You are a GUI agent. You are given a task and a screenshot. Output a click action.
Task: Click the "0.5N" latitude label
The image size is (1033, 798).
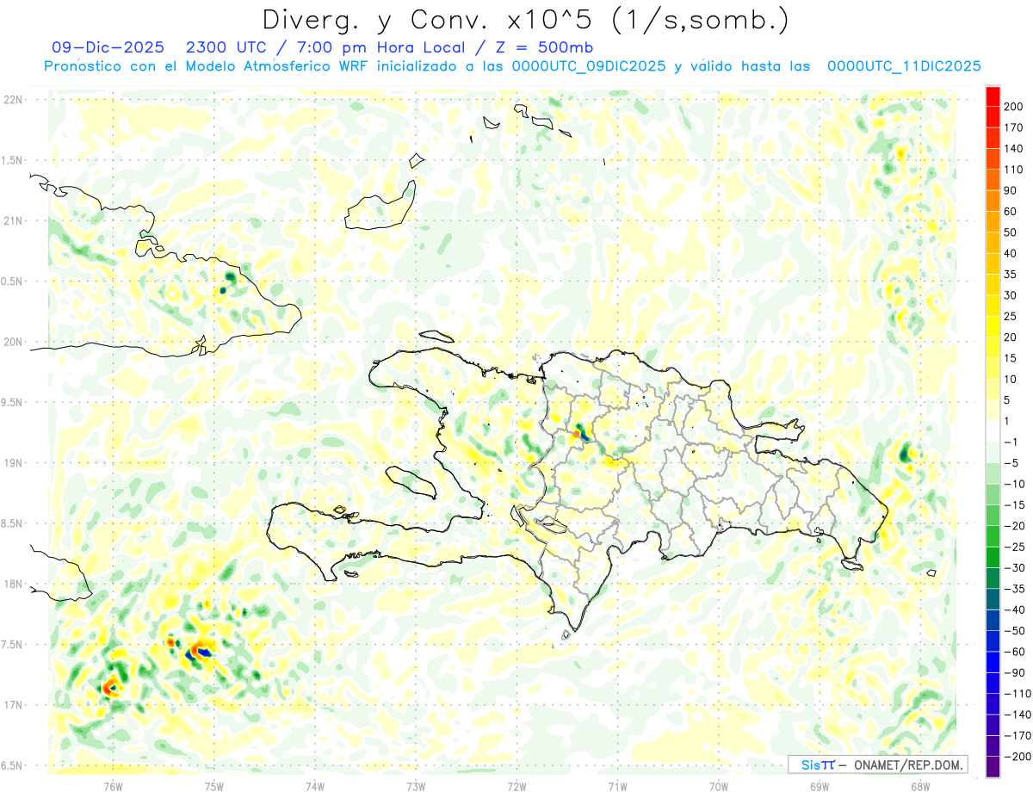point(12,281)
